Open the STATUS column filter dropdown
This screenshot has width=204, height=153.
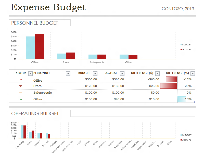click(30, 74)
